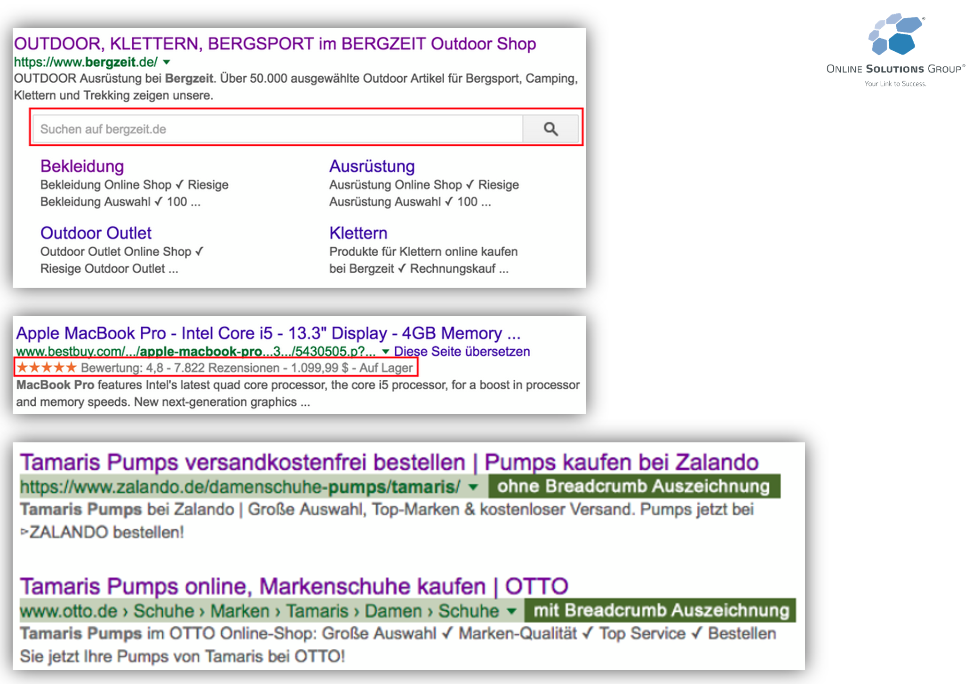Click the www.bestbuy.com apple-macbook-pro URL

pyautogui.click(x=196, y=352)
